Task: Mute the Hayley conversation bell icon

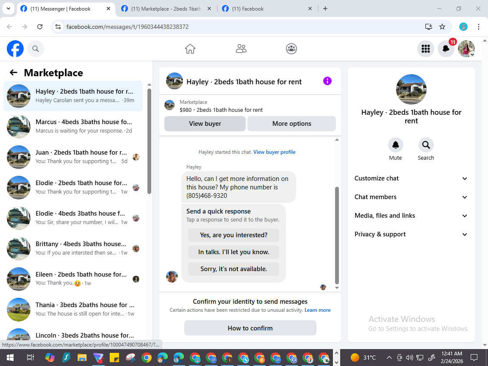Action: click(396, 145)
